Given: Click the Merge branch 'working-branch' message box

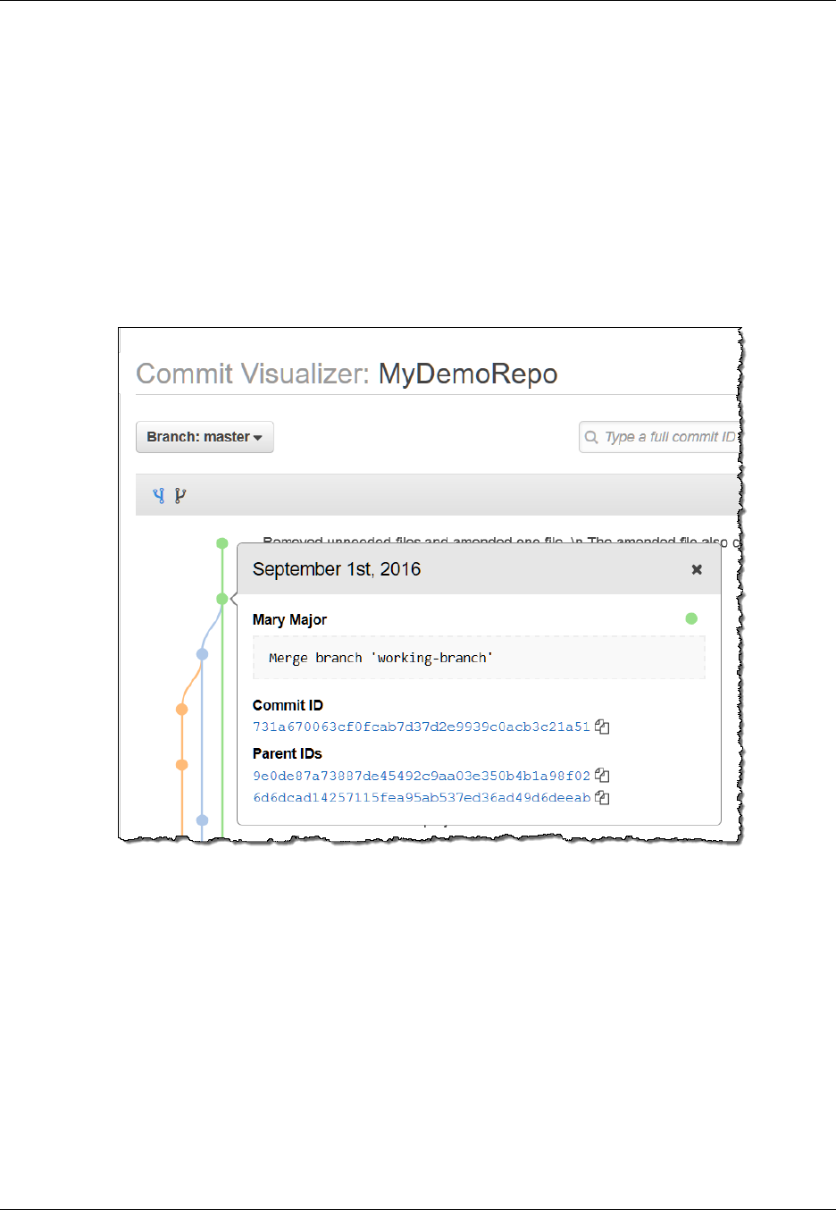Looking at the screenshot, I should [x=479, y=658].
